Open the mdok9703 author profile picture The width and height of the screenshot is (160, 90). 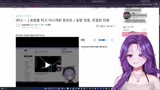[18, 26]
